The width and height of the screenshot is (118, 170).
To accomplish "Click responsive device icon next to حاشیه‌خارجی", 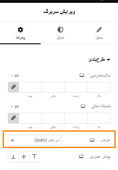I will pyautogui.click(x=82, y=76).
